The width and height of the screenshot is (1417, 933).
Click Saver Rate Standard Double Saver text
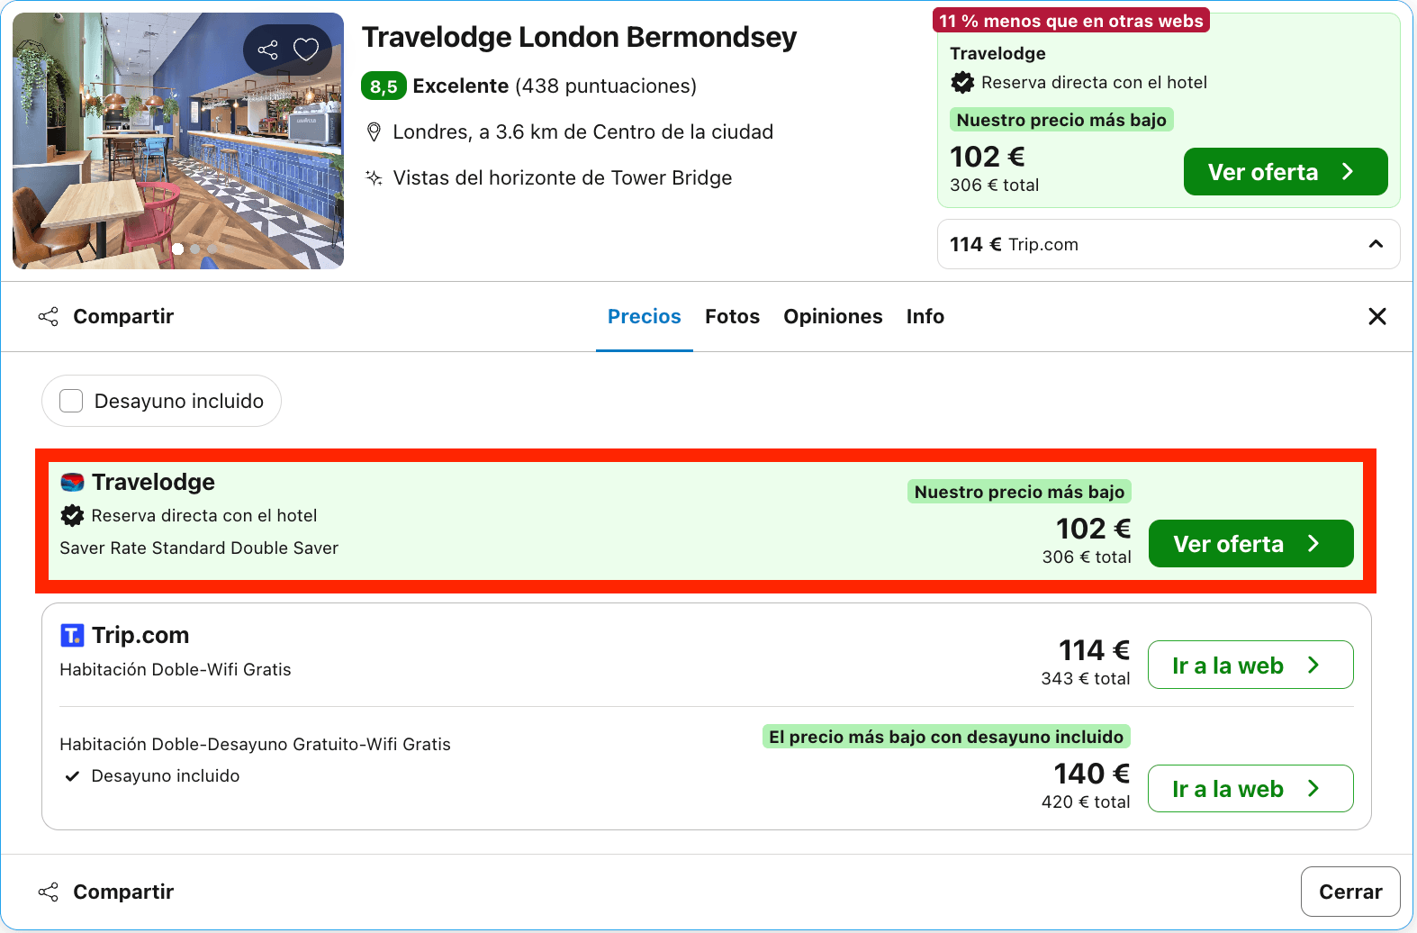[199, 548]
